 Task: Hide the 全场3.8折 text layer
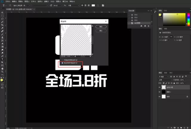pos(160,87)
